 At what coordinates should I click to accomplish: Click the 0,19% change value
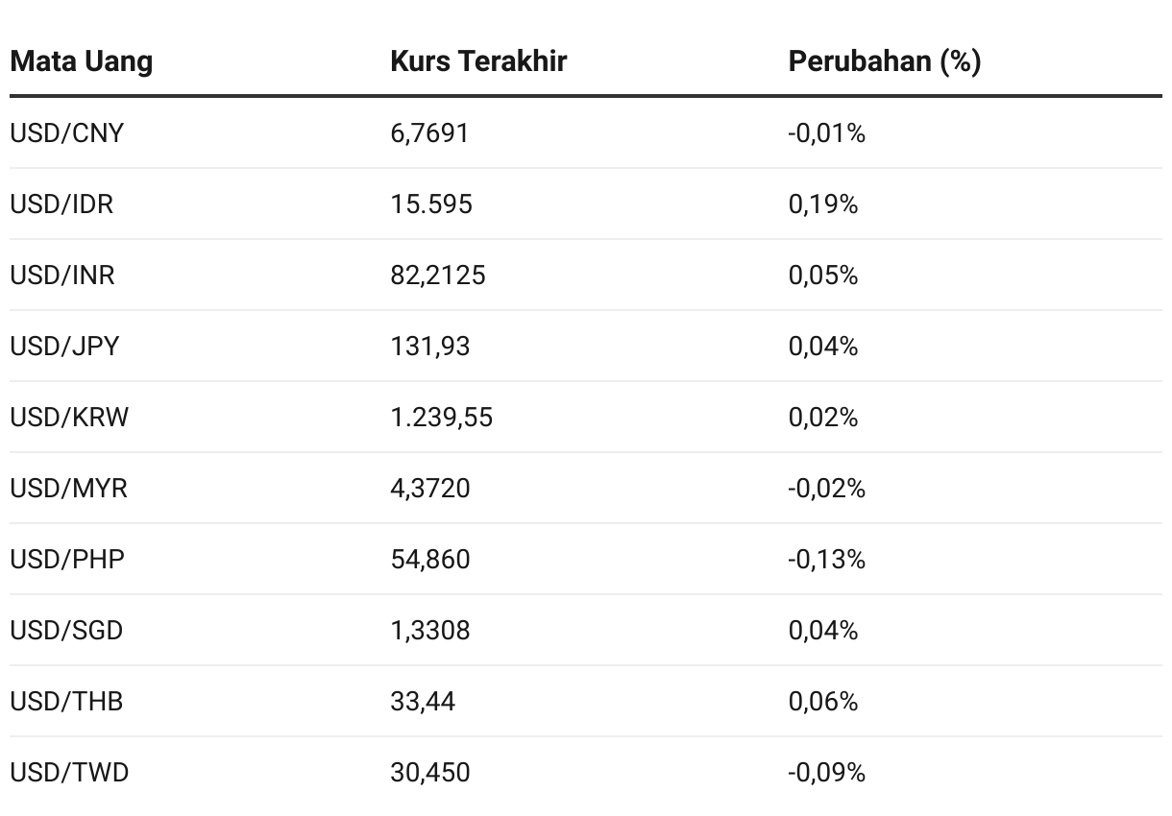coord(823,204)
